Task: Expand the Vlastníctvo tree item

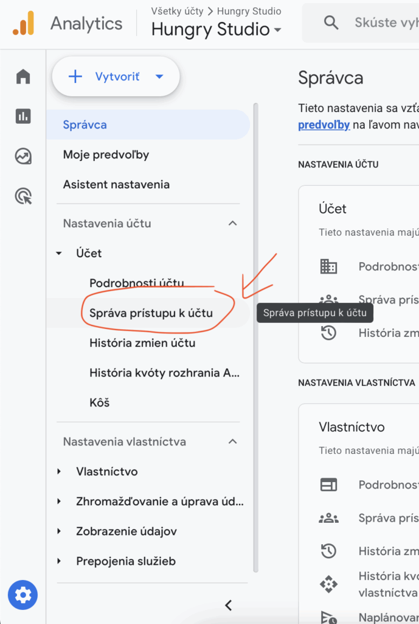Action: click(60, 472)
